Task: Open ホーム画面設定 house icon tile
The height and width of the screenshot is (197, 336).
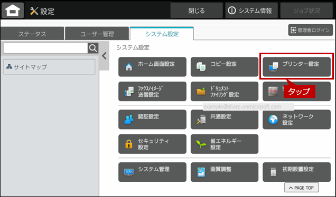Action: [x=152, y=67]
